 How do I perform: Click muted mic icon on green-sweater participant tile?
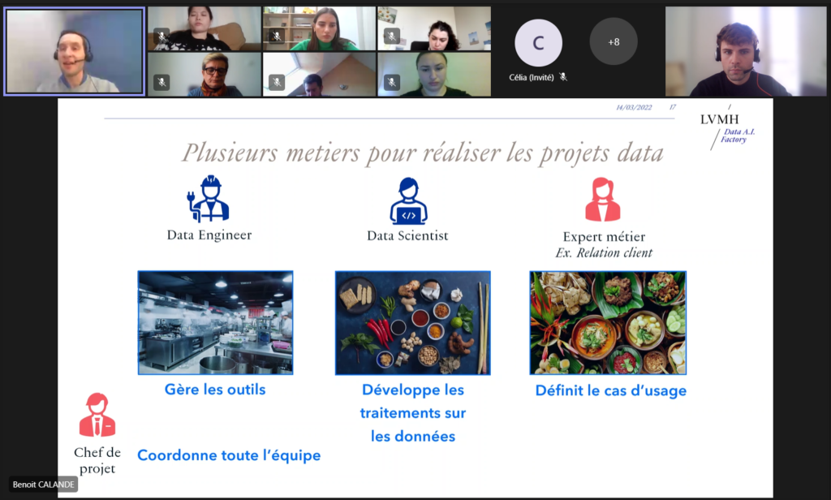pos(277,37)
